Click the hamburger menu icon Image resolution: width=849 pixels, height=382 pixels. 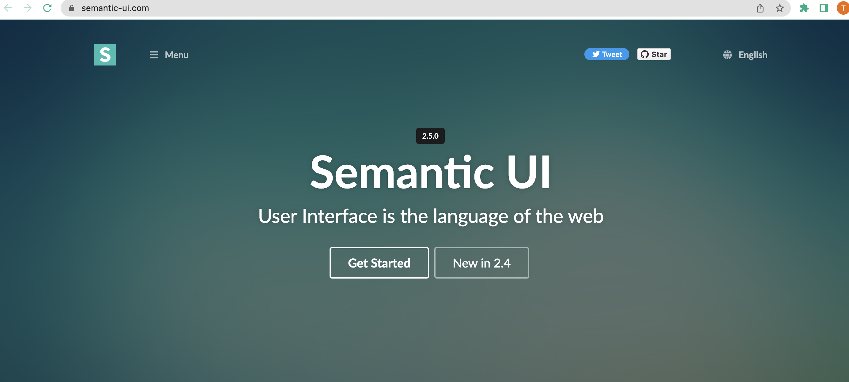153,55
